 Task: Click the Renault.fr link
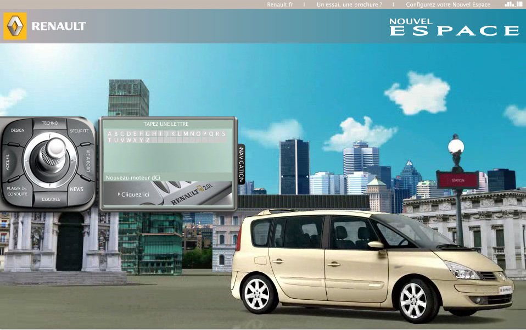click(x=280, y=4)
